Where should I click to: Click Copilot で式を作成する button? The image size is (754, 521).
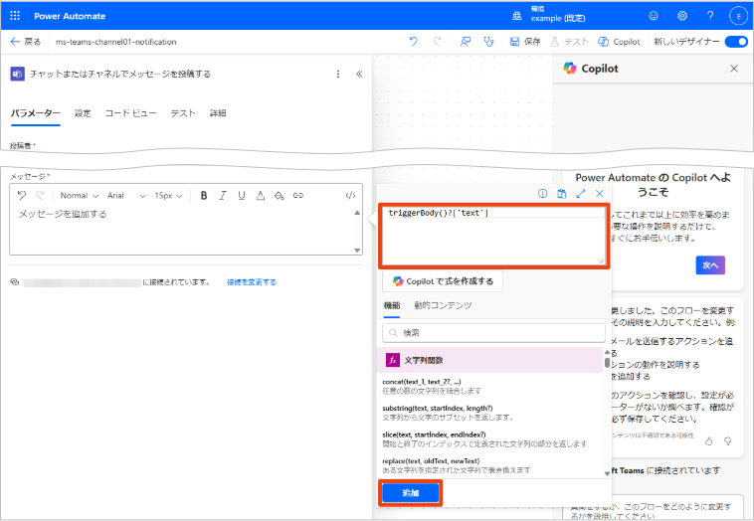tap(443, 281)
